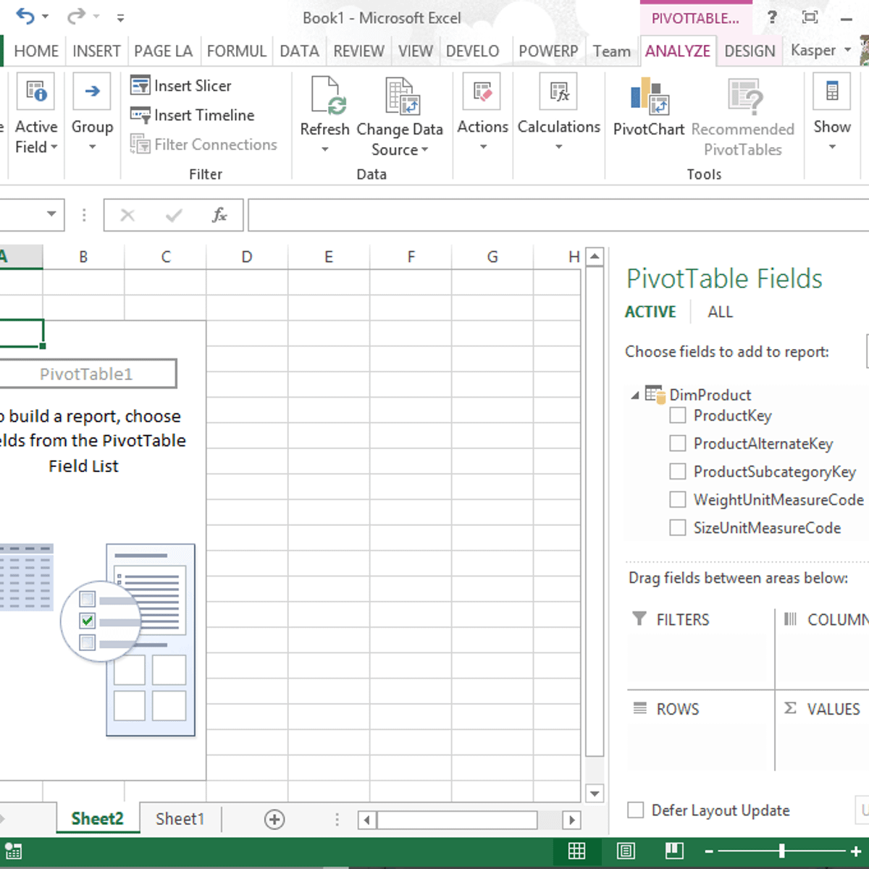The image size is (869, 869).
Task: Click the Group arrow icon
Action: [x=92, y=91]
